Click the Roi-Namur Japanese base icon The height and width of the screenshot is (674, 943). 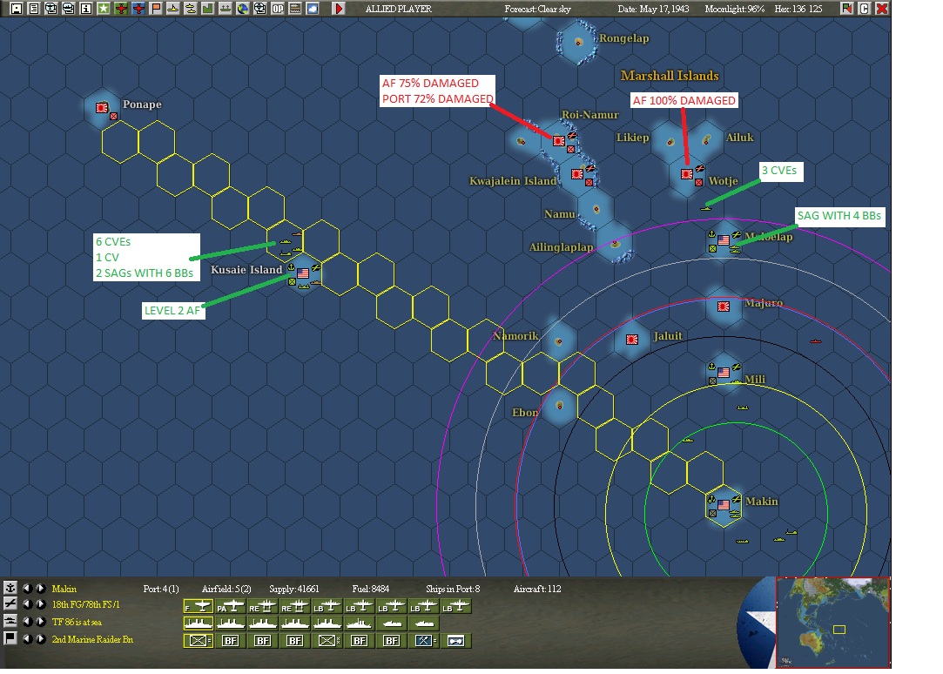(x=559, y=141)
